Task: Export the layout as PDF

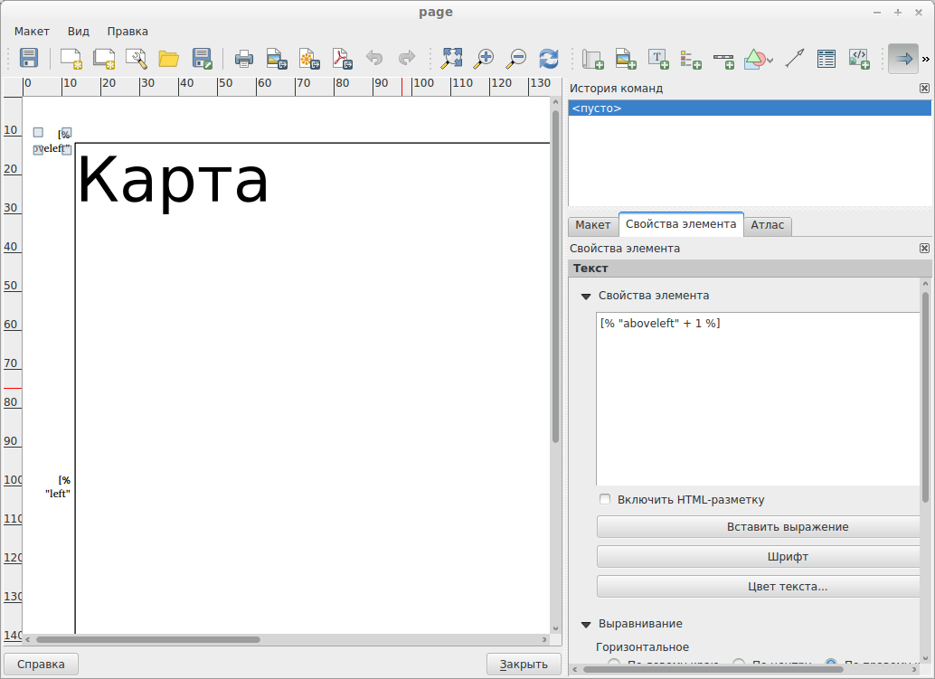Action: point(342,58)
